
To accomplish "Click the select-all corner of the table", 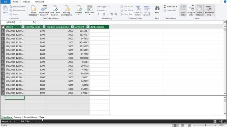I will pos(3,27).
